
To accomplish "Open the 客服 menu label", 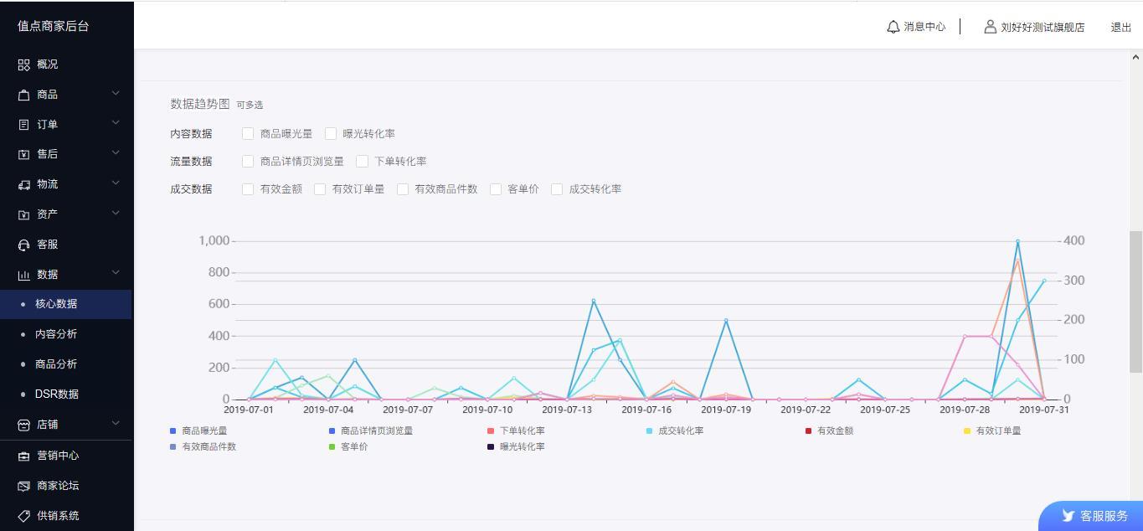I will 48,245.
